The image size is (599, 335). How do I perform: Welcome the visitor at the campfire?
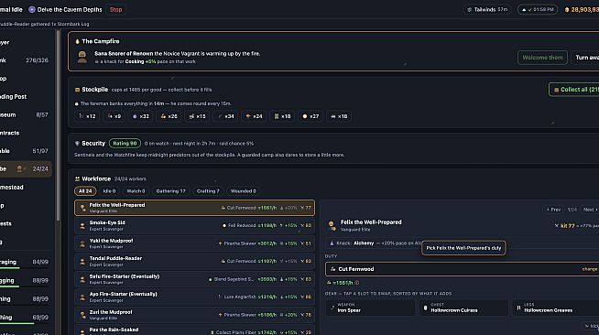click(x=542, y=58)
